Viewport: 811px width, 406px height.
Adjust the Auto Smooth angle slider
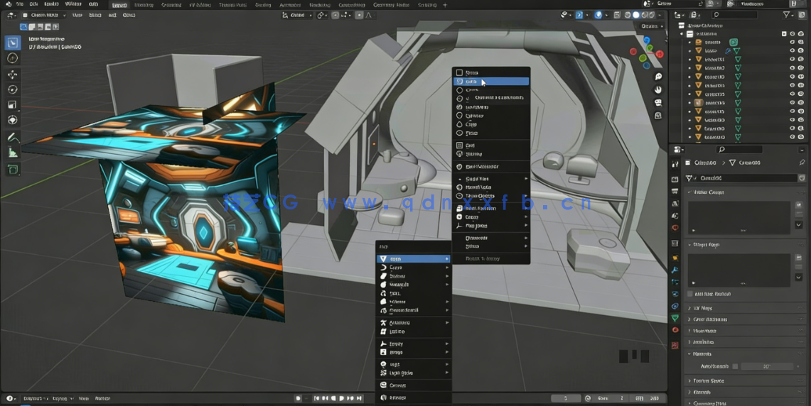click(x=767, y=366)
